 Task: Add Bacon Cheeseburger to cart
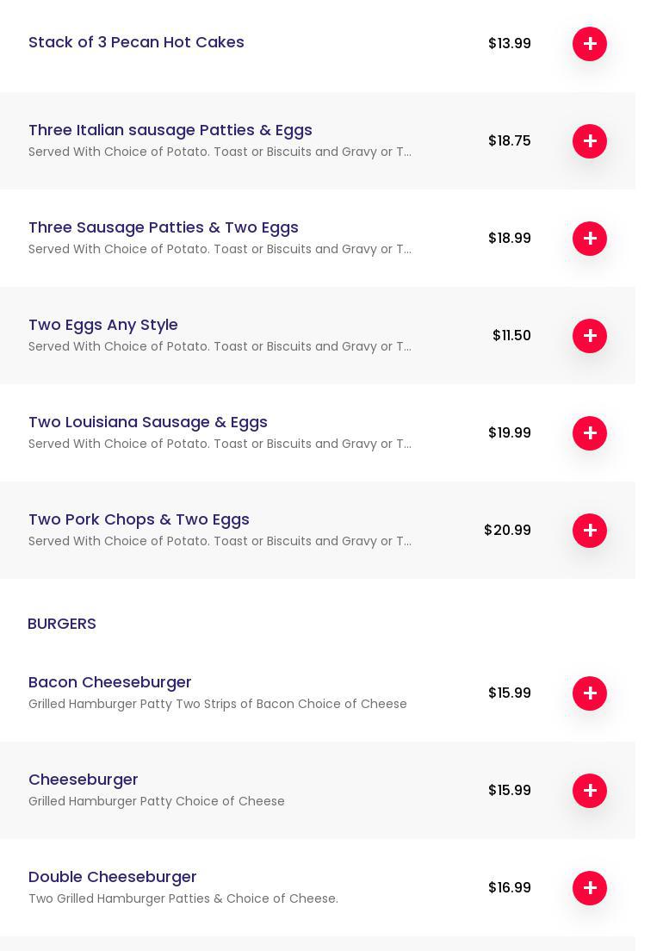click(590, 693)
